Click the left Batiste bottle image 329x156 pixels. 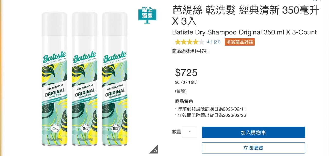[54, 79]
